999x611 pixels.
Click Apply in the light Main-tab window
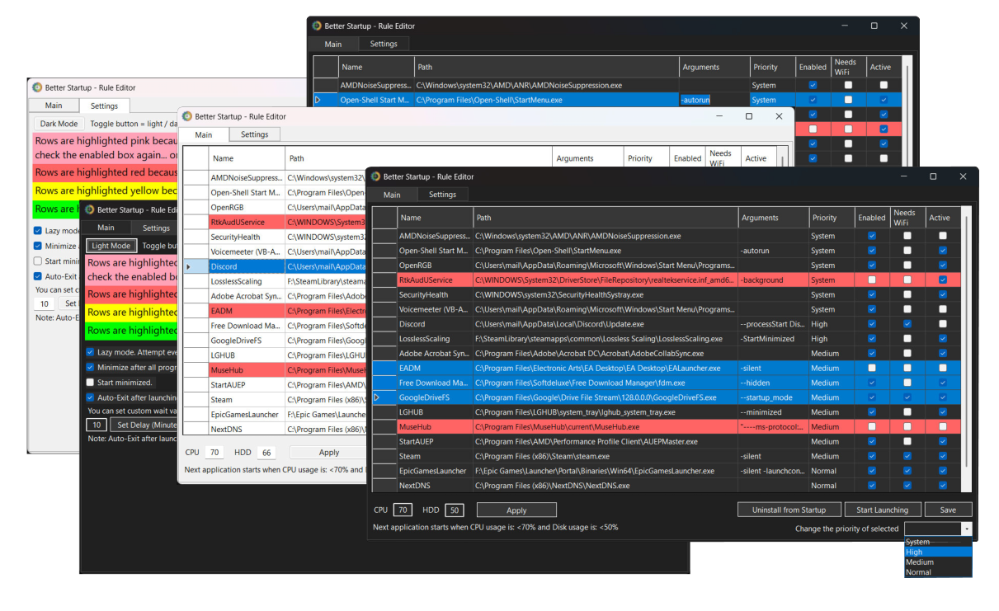pyautogui.click(x=329, y=452)
